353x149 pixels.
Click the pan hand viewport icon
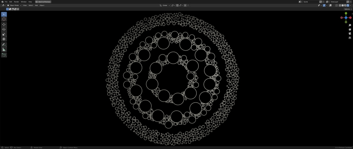click(350, 29)
